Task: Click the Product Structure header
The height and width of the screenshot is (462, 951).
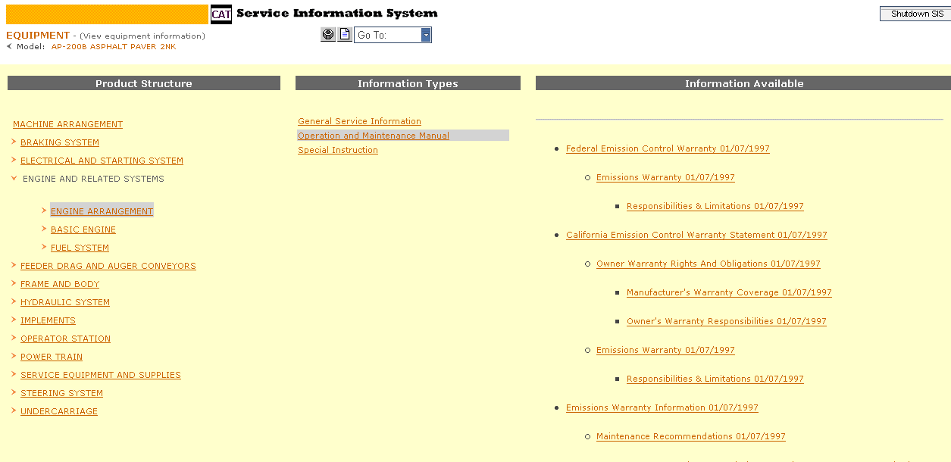Action: (144, 83)
